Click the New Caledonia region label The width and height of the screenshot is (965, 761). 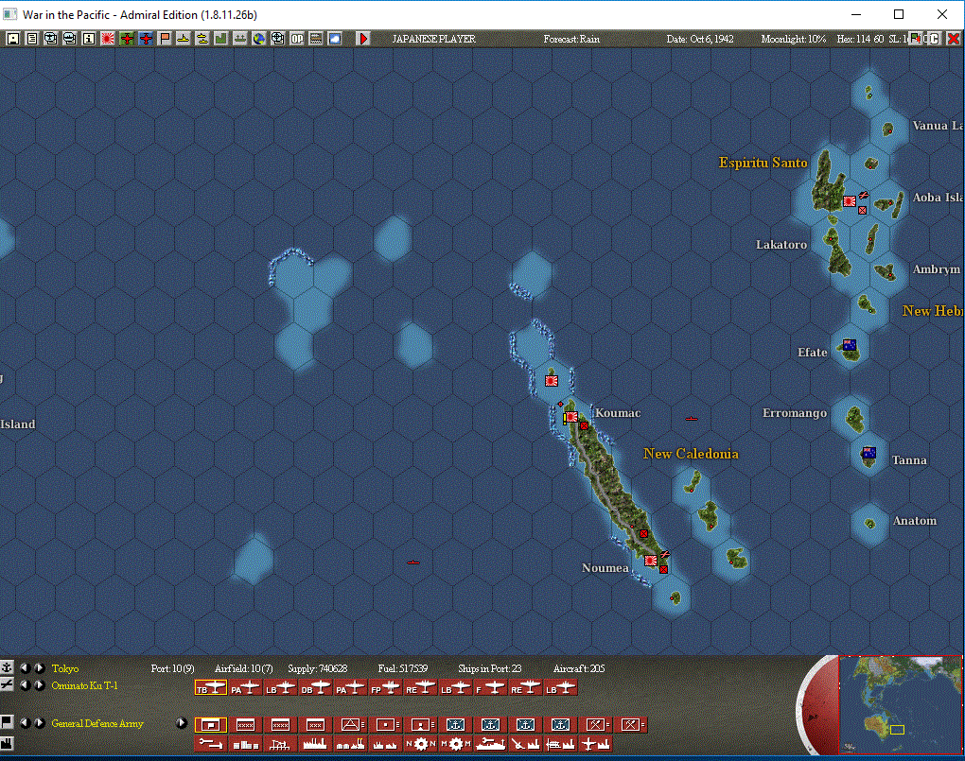[x=691, y=454]
